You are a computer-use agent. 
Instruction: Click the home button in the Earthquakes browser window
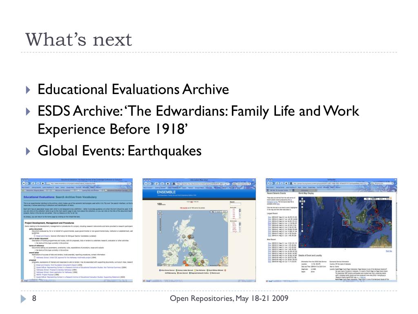[286, 184]
